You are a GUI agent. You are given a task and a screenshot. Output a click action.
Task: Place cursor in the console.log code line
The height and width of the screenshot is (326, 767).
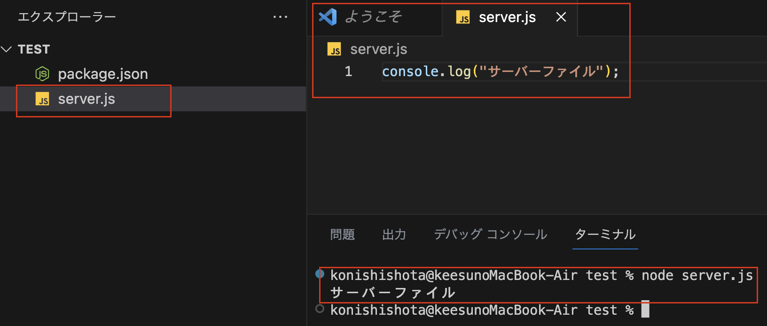(501, 71)
